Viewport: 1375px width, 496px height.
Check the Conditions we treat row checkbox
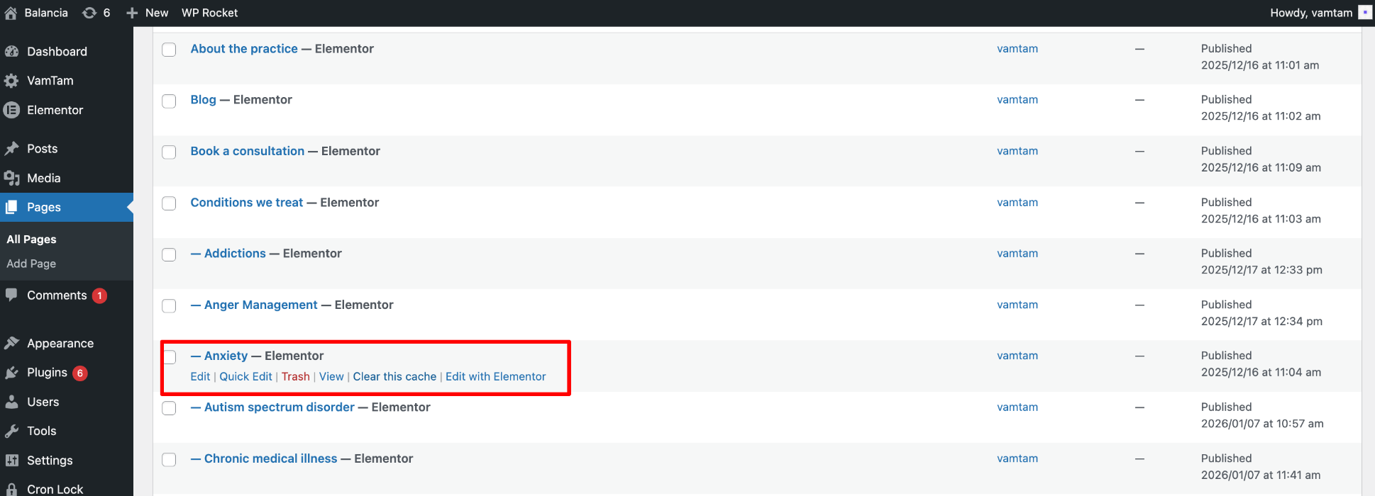pyautogui.click(x=169, y=203)
